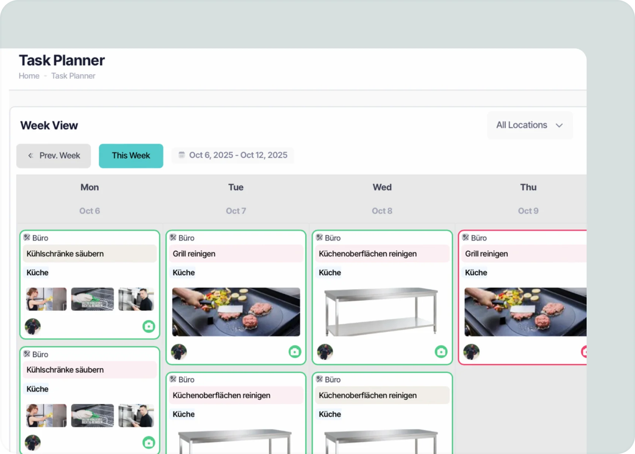
Task: Click the assignee avatar on Wednesday's first card
Action: click(325, 351)
